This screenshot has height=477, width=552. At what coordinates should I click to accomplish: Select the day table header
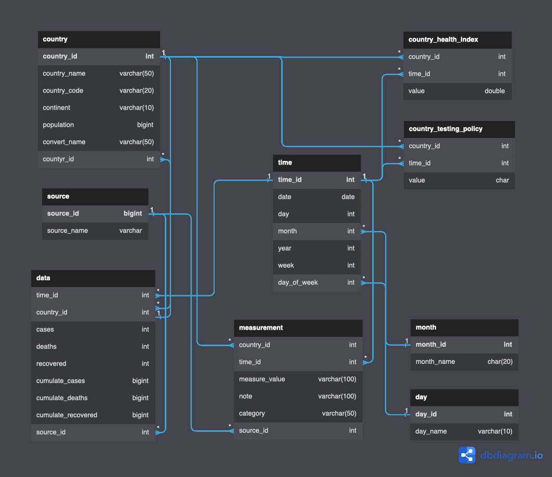point(464,398)
